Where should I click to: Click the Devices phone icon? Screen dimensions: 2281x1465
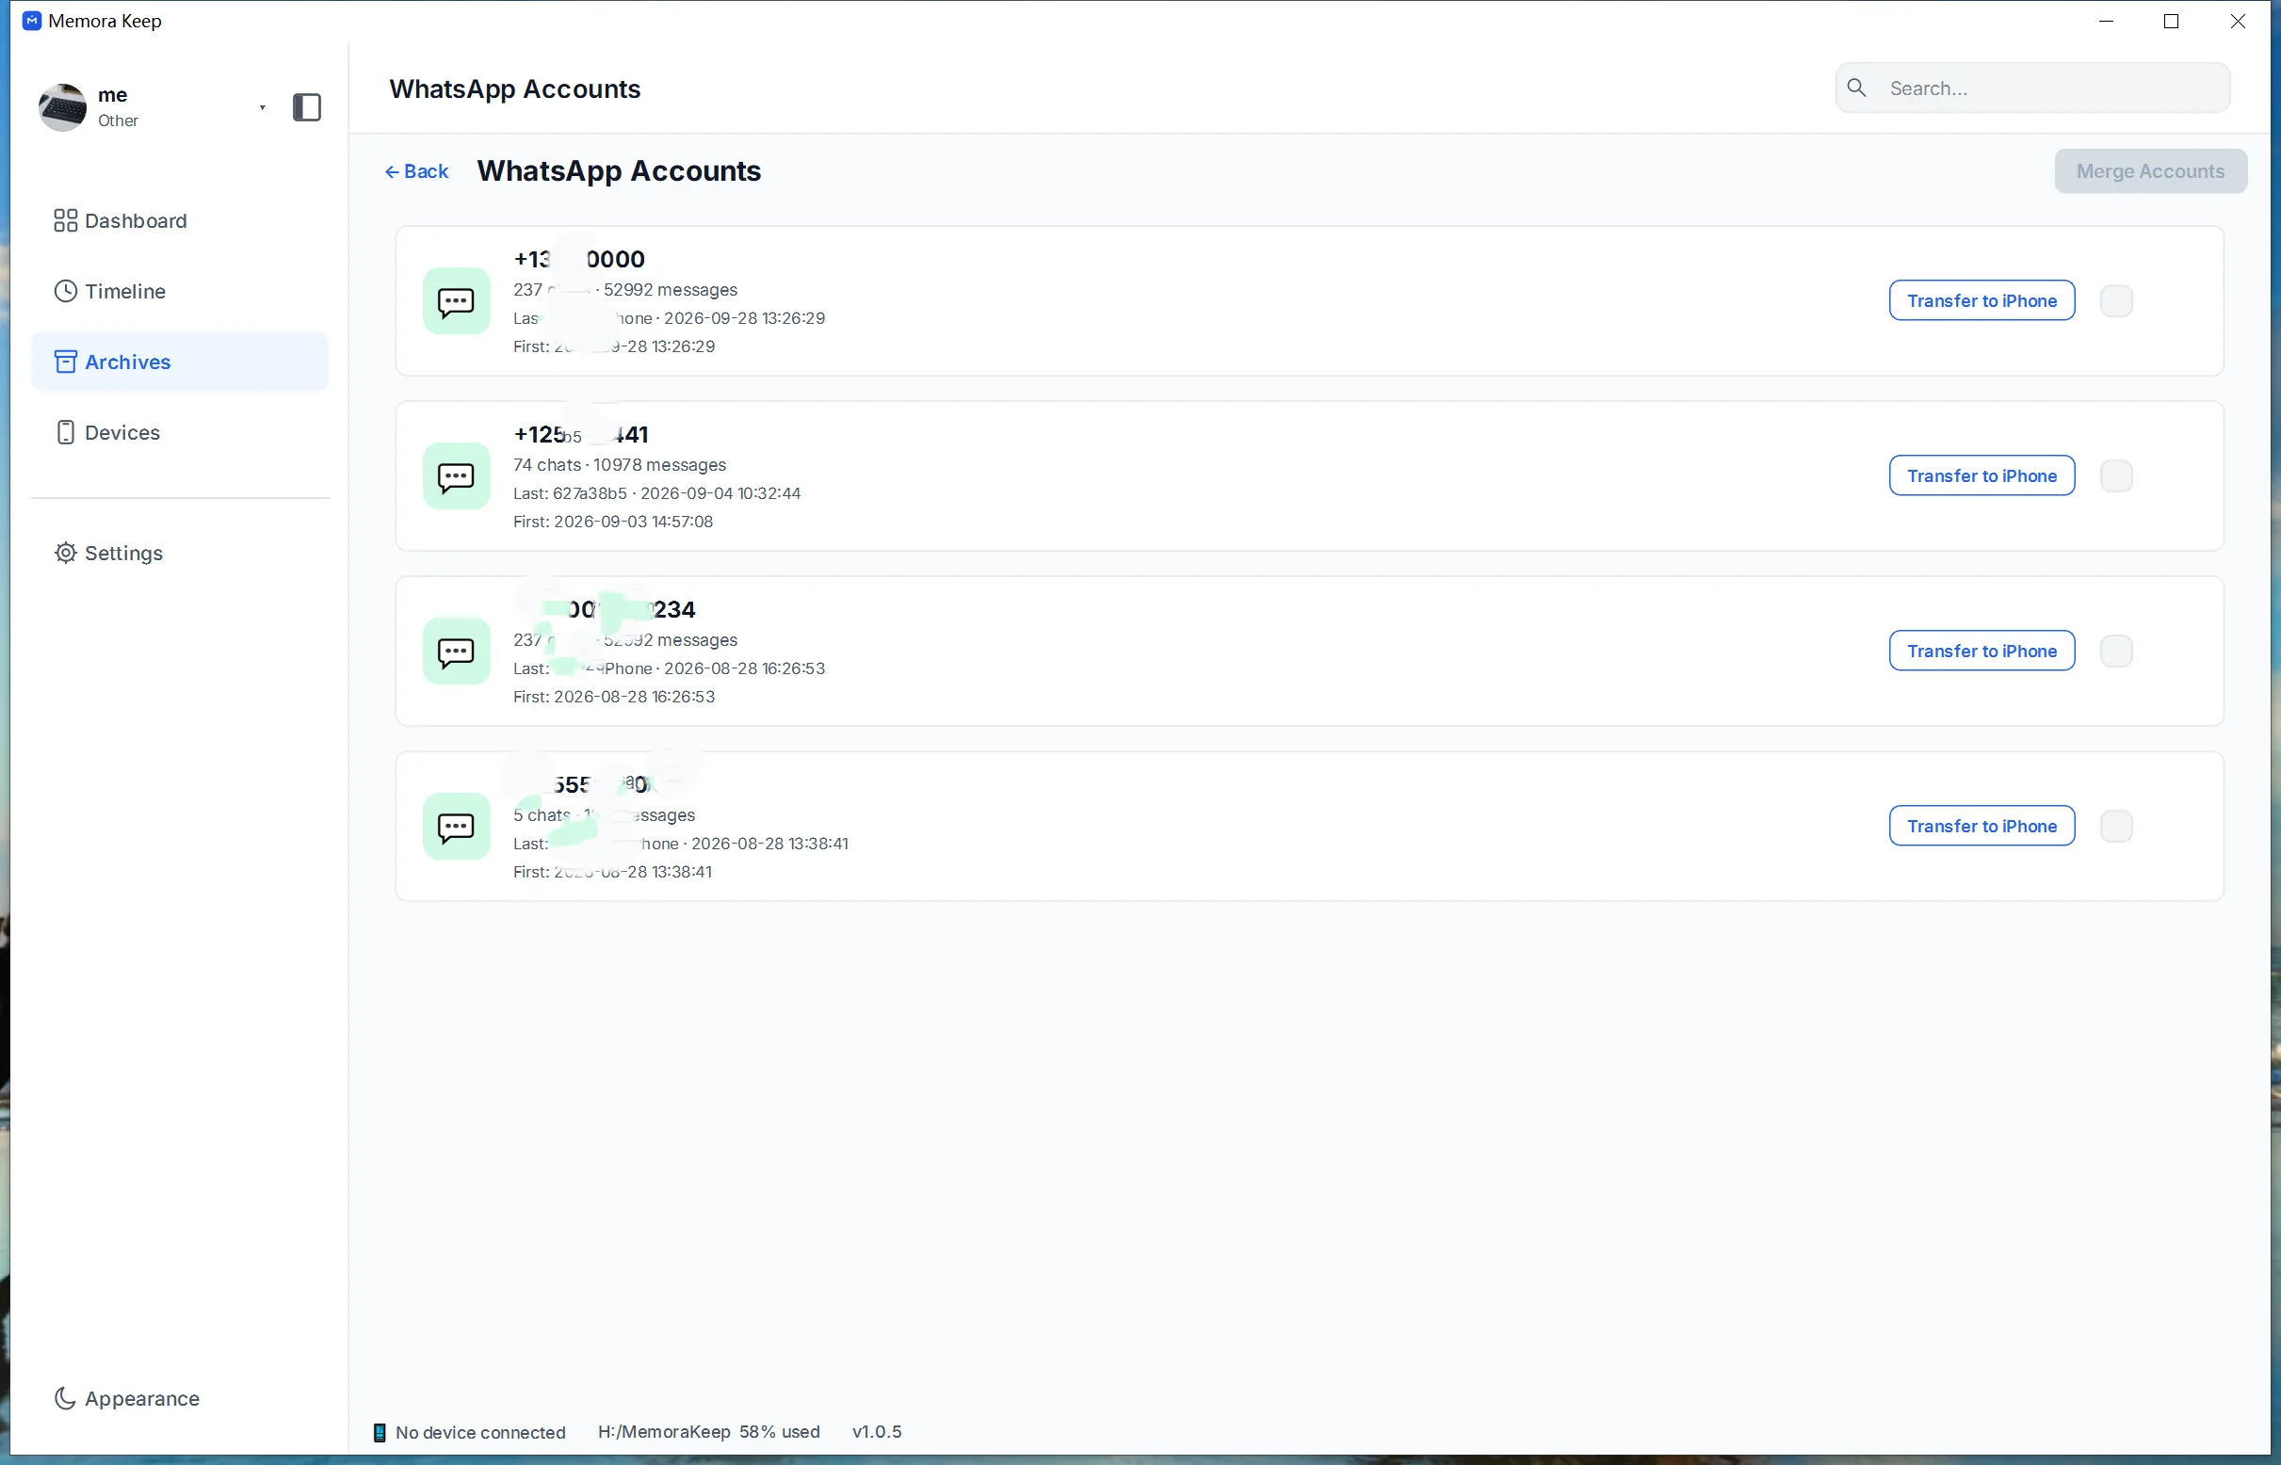click(x=65, y=432)
